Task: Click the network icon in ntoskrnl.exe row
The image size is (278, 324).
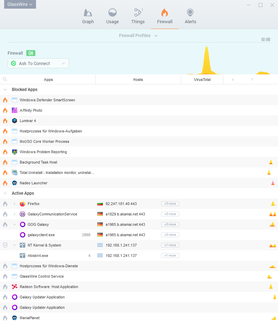Action: [x=100, y=256]
